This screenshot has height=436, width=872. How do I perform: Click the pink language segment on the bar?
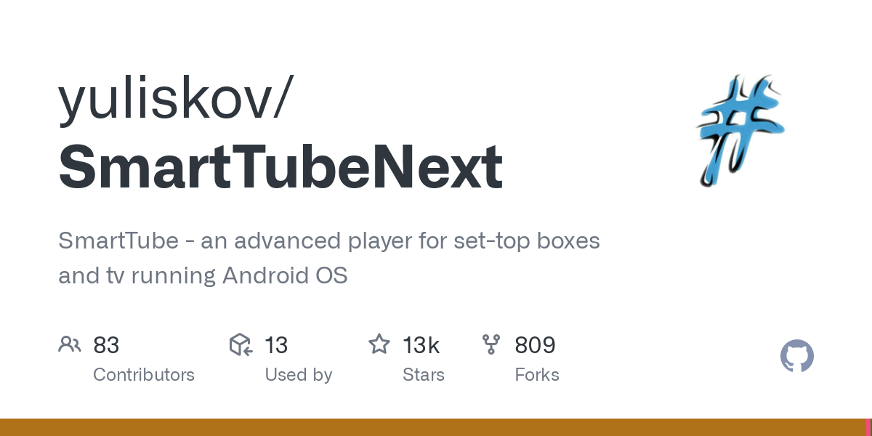pos(870,427)
